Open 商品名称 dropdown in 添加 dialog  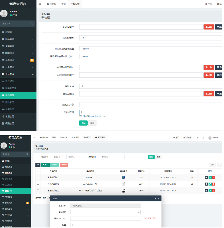coord(106,212)
